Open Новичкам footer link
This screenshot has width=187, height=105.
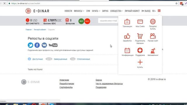coord(64,80)
